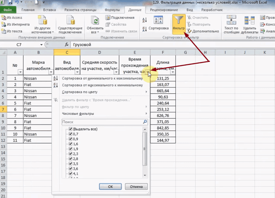Click the insert function fx icon

[67, 45]
